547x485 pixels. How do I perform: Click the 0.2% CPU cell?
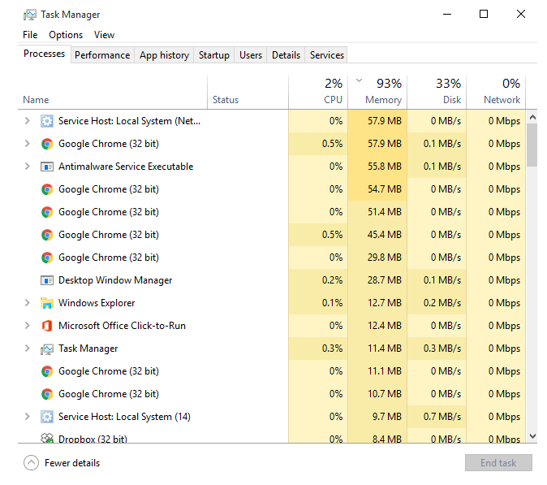click(318, 280)
